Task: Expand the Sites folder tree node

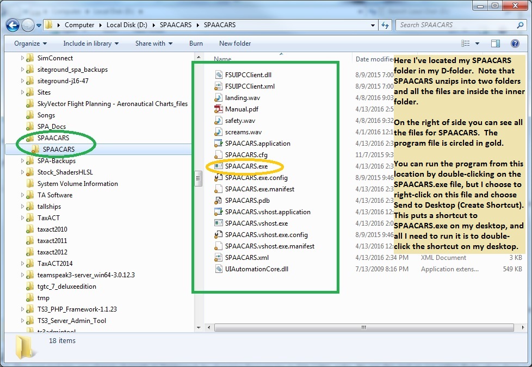Action: (x=22, y=92)
